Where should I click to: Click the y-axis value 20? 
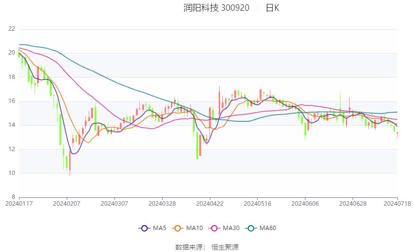click(12, 53)
